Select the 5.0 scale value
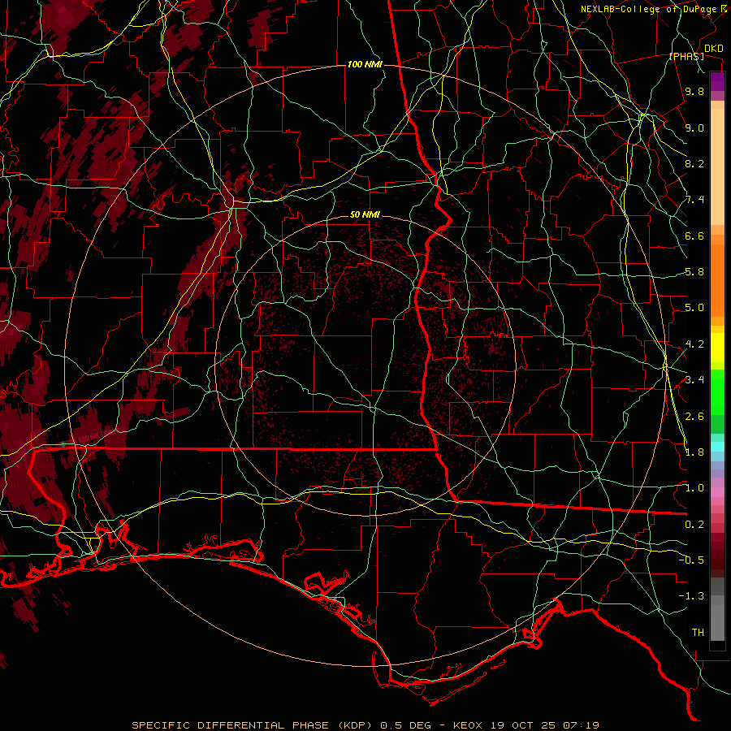Viewport: 731px width, 731px height. tap(694, 308)
